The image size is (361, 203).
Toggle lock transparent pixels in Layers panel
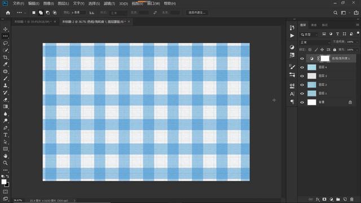coord(310,50)
